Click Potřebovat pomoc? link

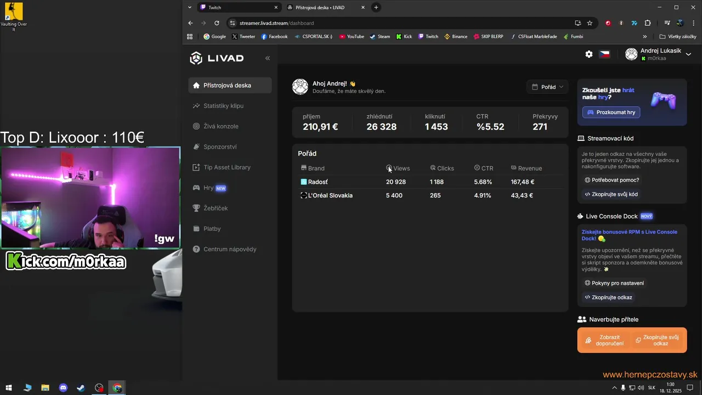pos(612,180)
